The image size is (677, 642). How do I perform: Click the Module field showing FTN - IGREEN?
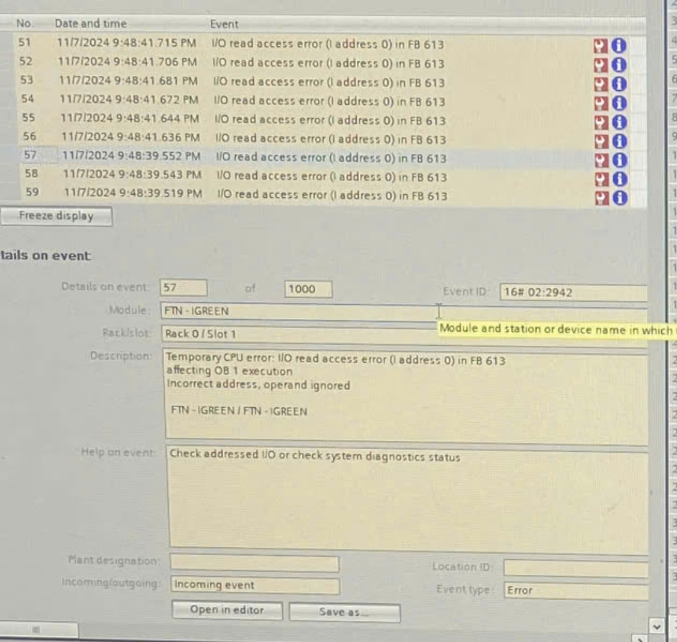tap(298, 311)
